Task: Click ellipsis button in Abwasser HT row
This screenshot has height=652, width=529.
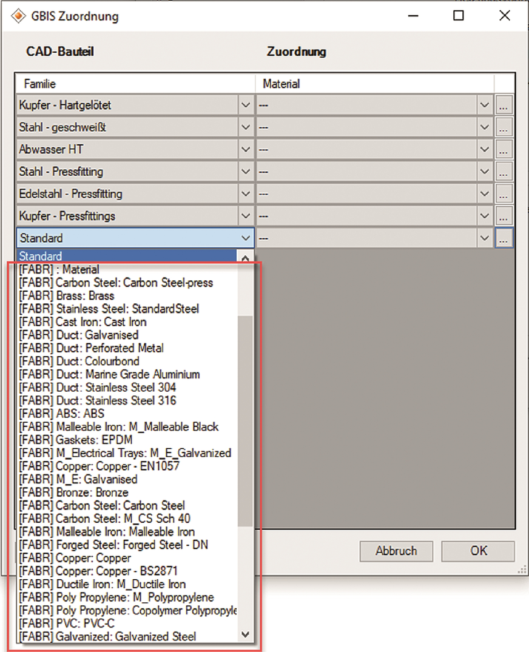Action: [x=504, y=150]
